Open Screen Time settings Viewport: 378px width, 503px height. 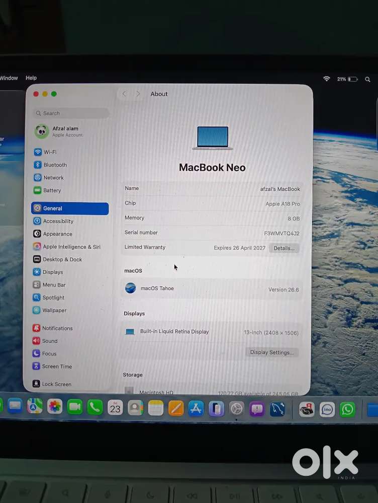pos(52,367)
